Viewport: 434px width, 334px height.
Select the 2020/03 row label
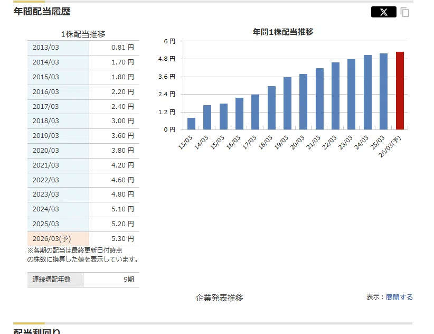pos(45,151)
